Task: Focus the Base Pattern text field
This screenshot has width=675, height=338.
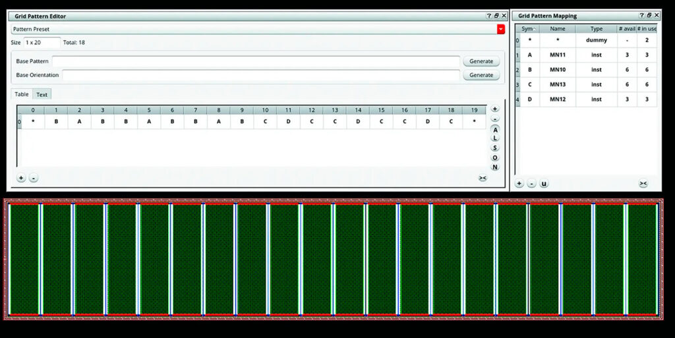Action: pos(256,61)
